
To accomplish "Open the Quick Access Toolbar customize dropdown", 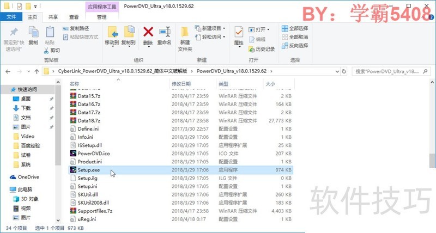I will pyautogui.click(x=35, y=6).
